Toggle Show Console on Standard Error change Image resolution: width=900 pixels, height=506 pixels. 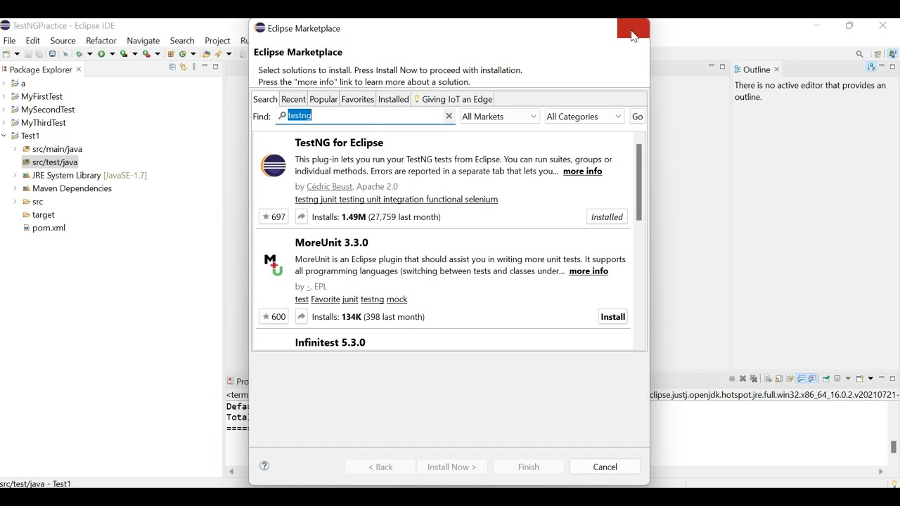point(812,379)
